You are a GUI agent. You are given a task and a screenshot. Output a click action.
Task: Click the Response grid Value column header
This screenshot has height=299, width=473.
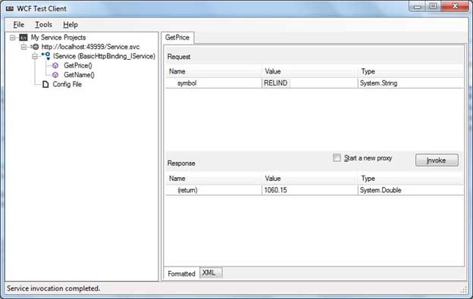pyautogui.click(x=309, y=179)
